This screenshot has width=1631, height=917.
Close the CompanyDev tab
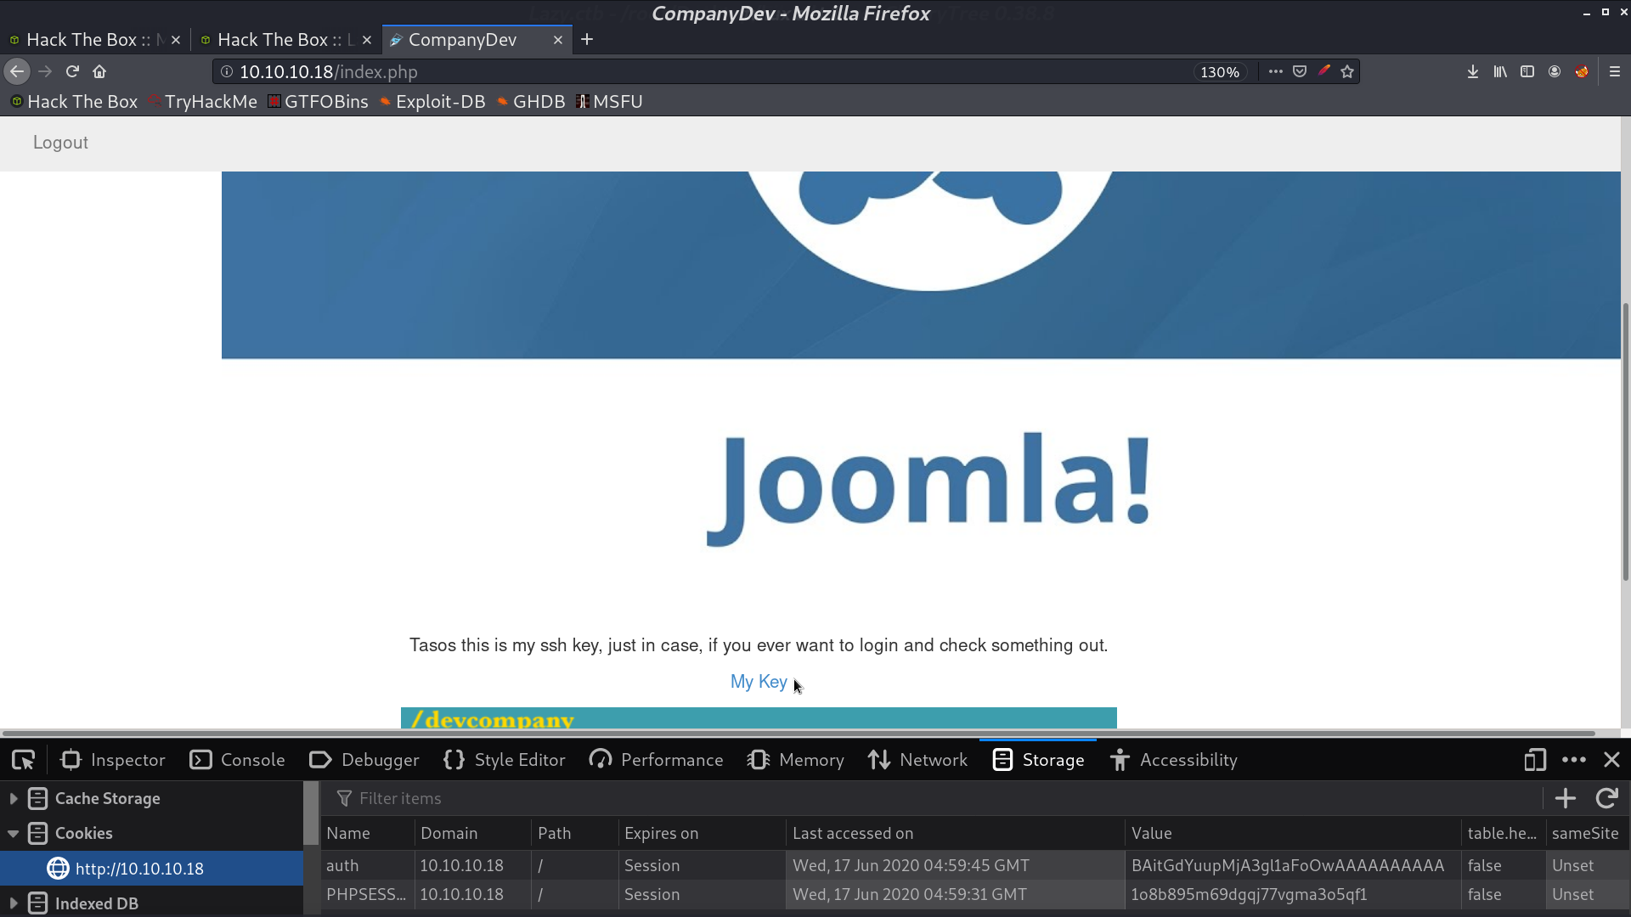(x=558, y=40)
